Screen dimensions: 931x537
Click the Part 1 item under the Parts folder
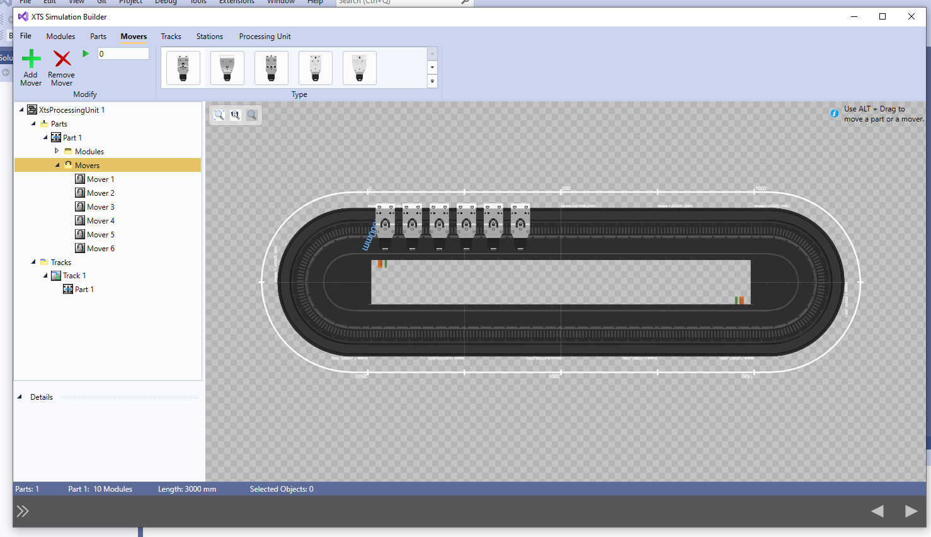tap(72, 138)
